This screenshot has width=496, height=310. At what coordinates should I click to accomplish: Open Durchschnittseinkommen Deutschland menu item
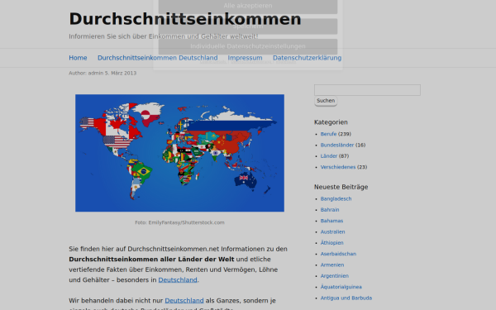click(x=158, y=58)
